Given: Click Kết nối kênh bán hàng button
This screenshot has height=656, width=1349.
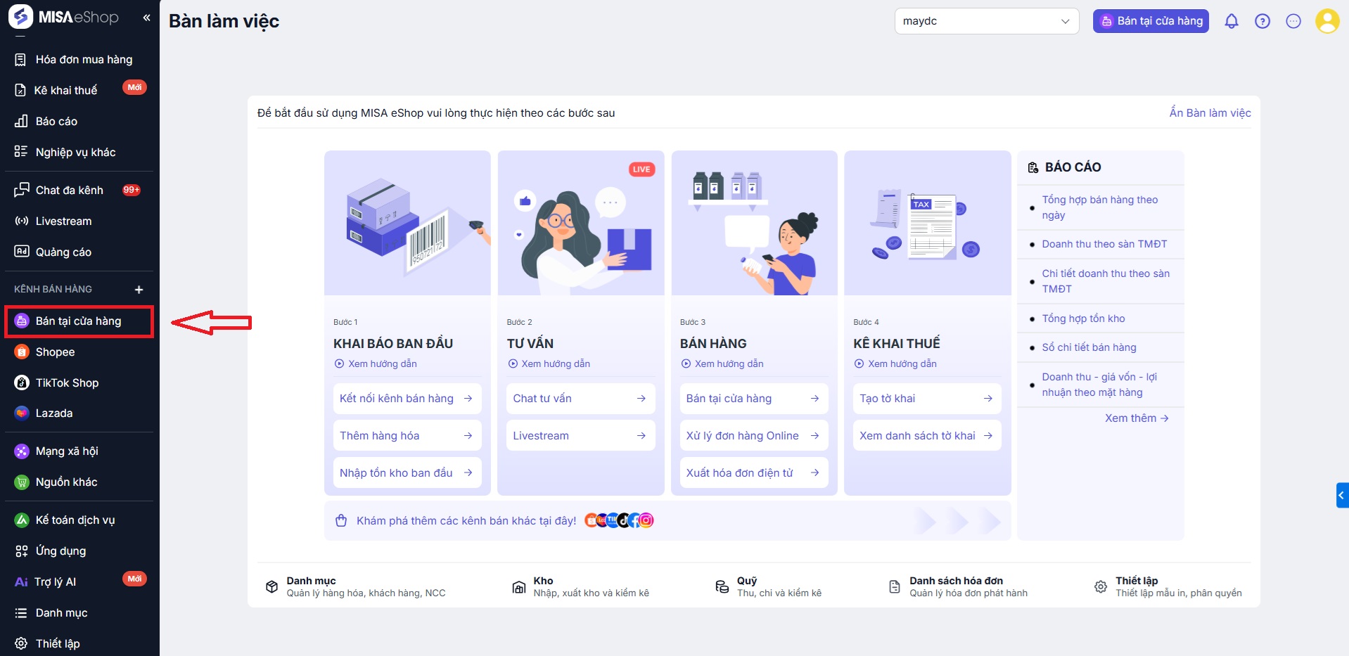Looking at the screenshot, I should (406, 399).
